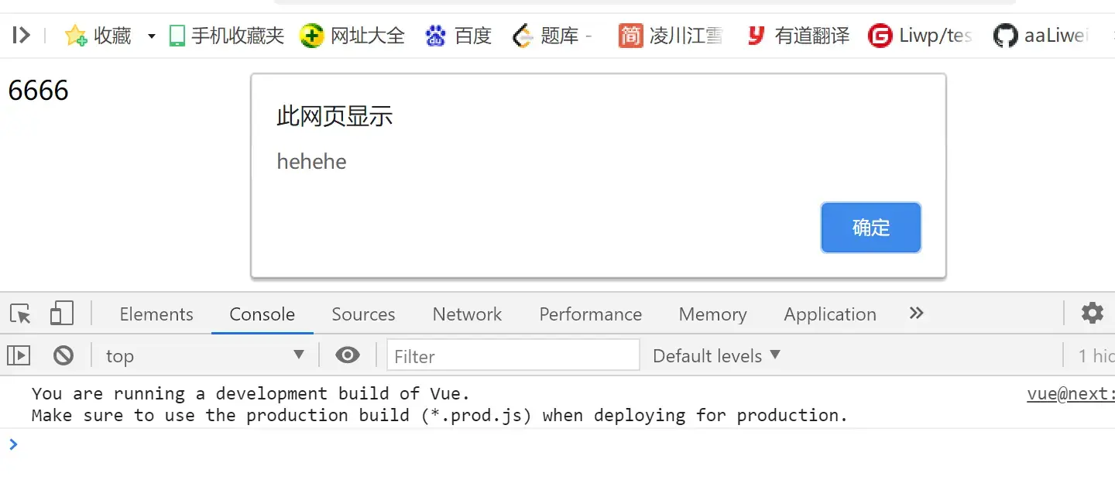Click the inspect element picker icon
This screenshot has width=1115, height=480.
(21, 314)
